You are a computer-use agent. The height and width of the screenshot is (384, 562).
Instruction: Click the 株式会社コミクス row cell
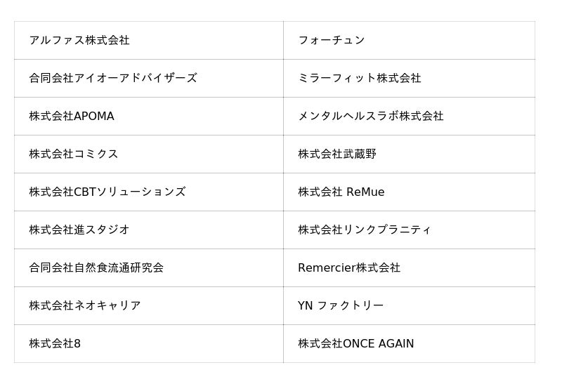coord(74,154)
